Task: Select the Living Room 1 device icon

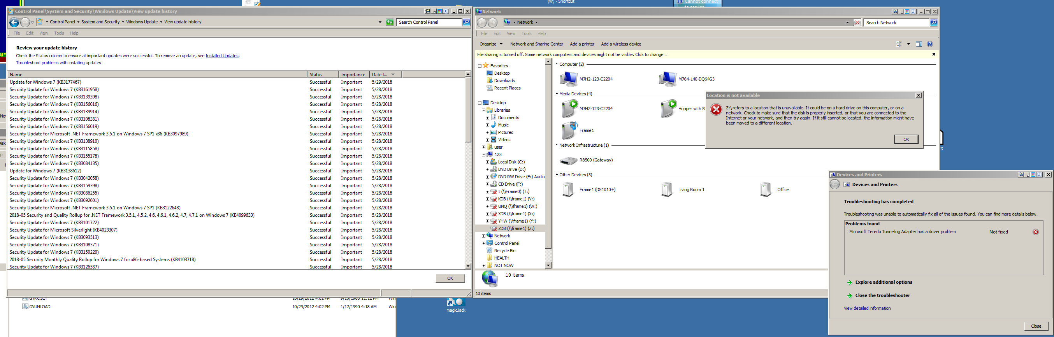Action: (x=666, y=190)
